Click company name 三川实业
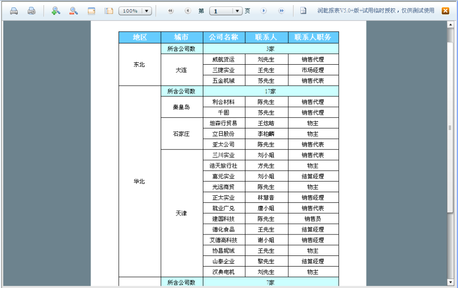The width and height of the screenshot is (458, 288). 224,155
